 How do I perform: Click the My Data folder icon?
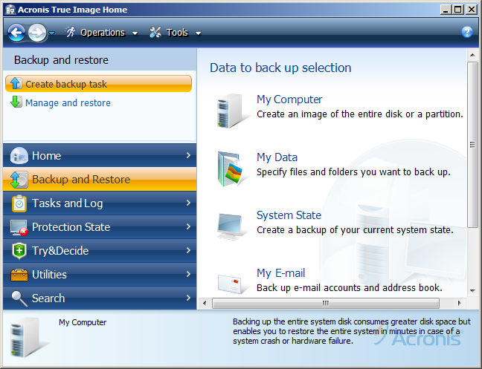tap(229, 168)
